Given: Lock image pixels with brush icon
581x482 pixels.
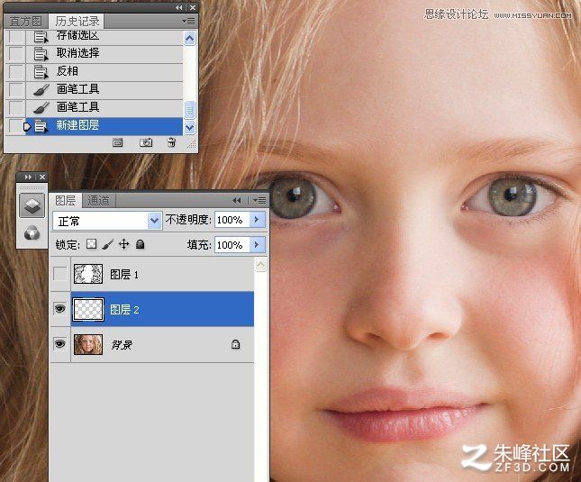Looking at the screenshot, I should coord(108,244).
